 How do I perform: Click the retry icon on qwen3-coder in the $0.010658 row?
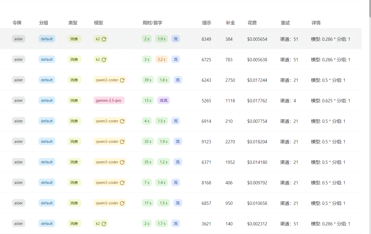[x=122, y=203]
